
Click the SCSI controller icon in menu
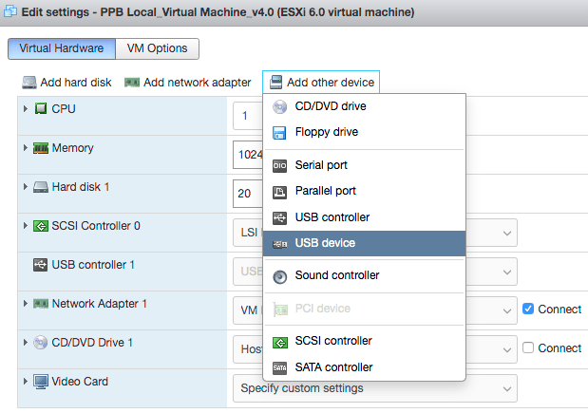click(279, 342)
